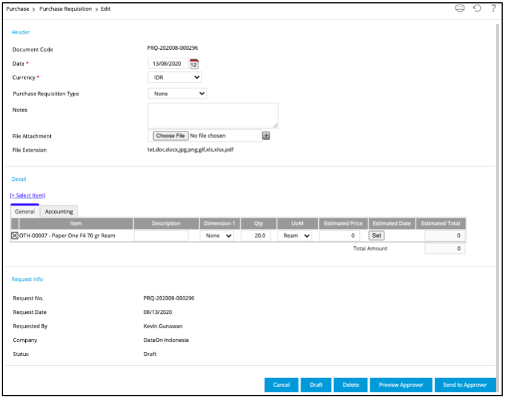Image resolution: width=505 pixels, height=398 pixels.
Task: Remove item row OTH-00007 with X box
Action: click(15, 236)
